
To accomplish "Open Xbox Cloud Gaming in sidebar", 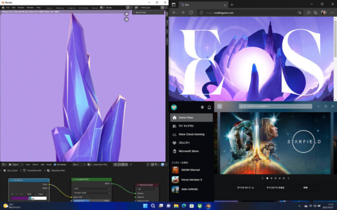I will coord(191,134).
